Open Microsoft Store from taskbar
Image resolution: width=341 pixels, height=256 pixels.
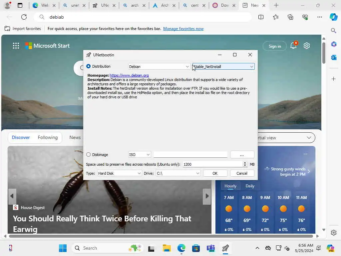pos(196,248)
